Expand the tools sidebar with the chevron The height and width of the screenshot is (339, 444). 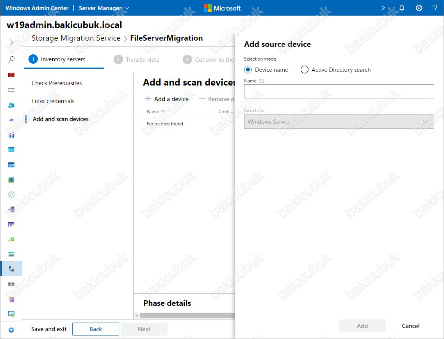click(11, 42)
